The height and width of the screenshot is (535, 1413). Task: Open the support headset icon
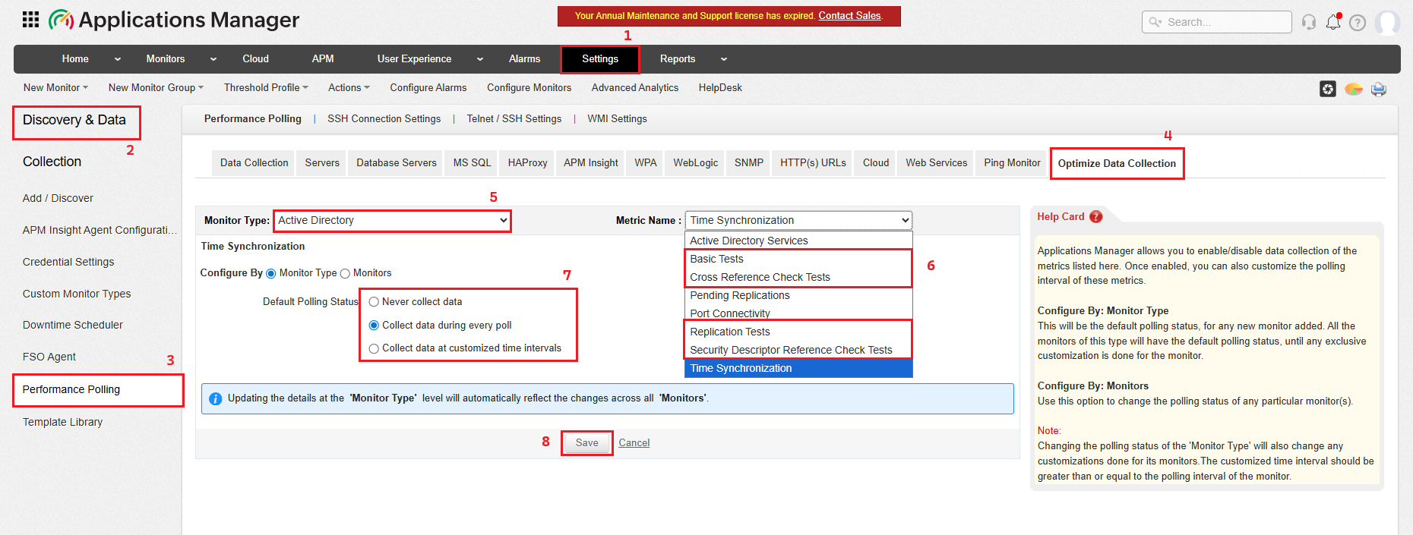tap(1308, 22)
